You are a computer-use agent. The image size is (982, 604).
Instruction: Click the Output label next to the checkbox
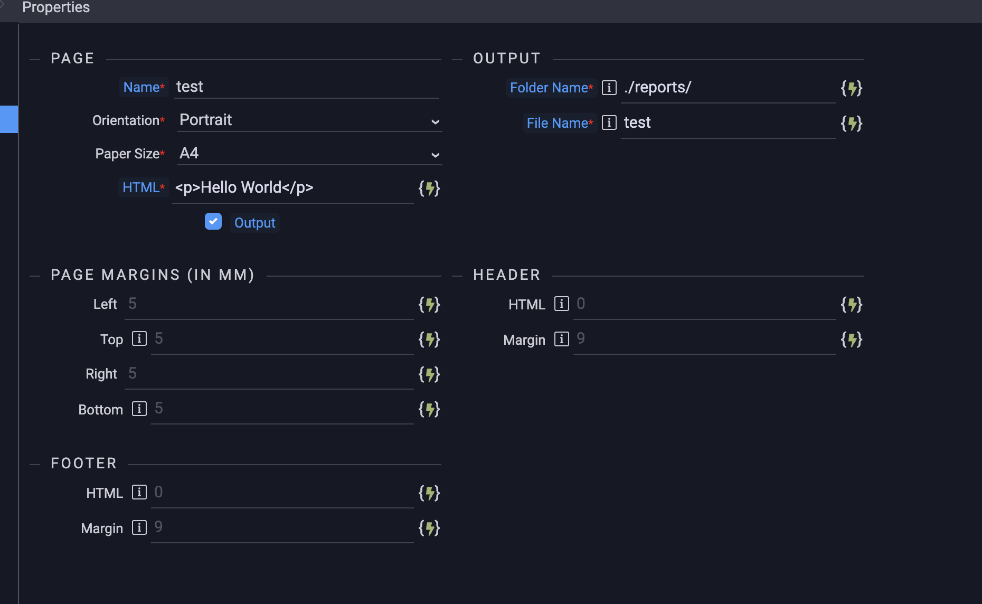pos(254,223)
